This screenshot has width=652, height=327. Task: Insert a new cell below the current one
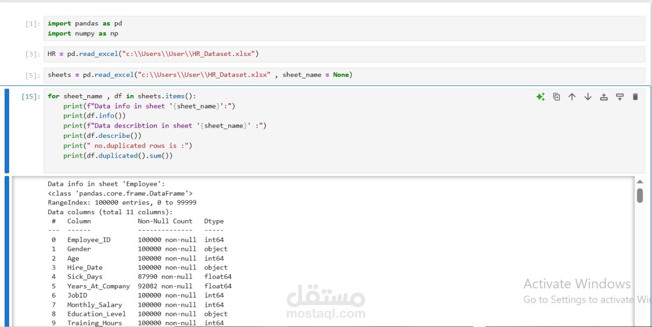[619, 96]
